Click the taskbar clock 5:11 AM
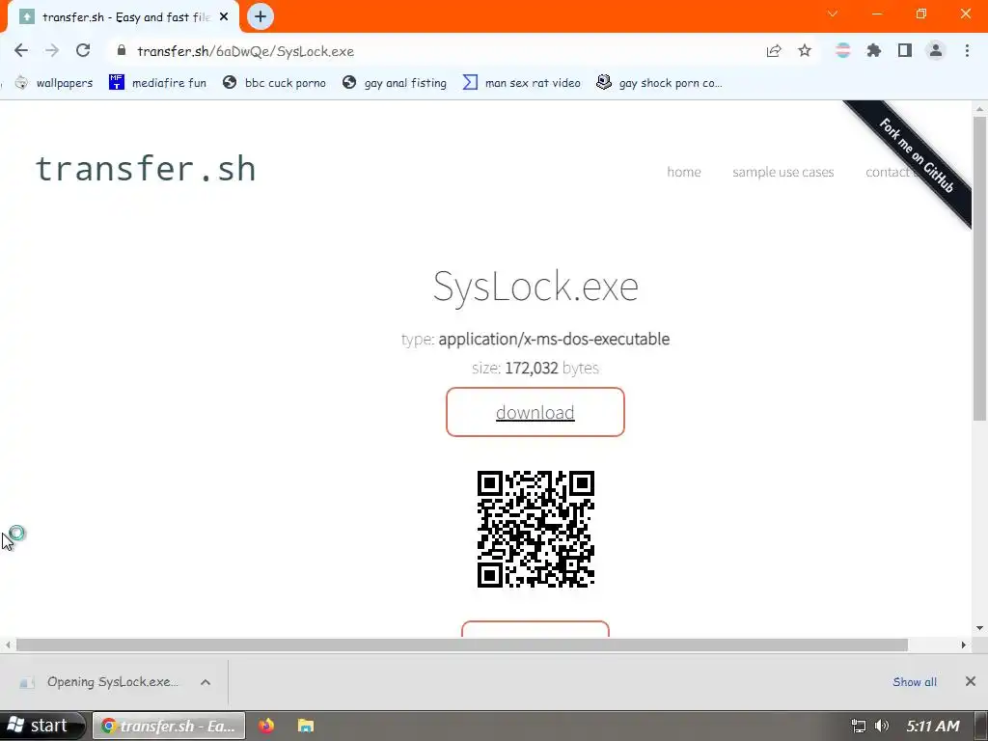988x741 pixels. tap(933, 726)
